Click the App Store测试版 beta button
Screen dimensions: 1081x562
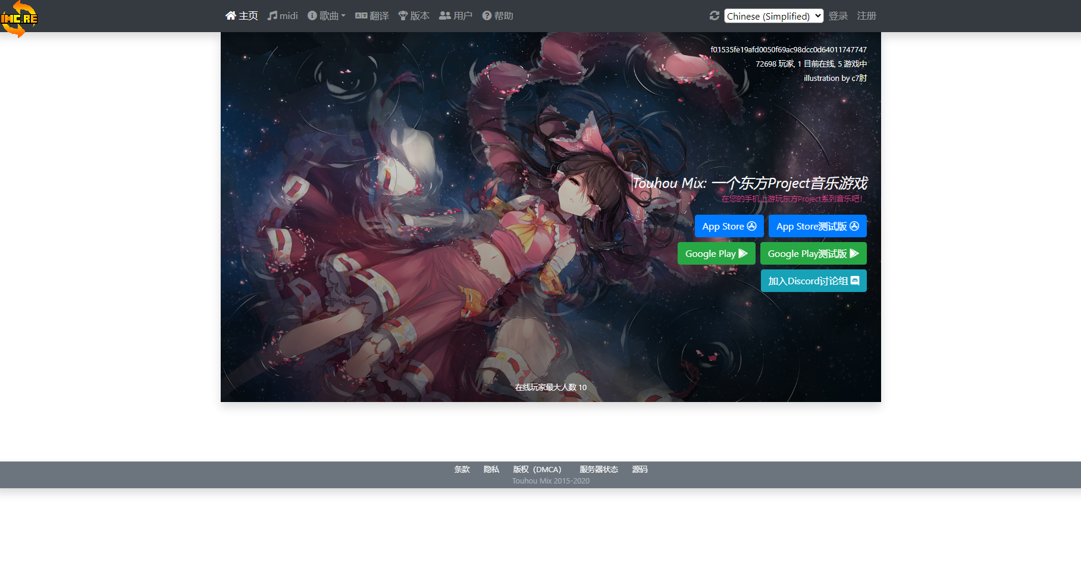(x=817, y=227)
